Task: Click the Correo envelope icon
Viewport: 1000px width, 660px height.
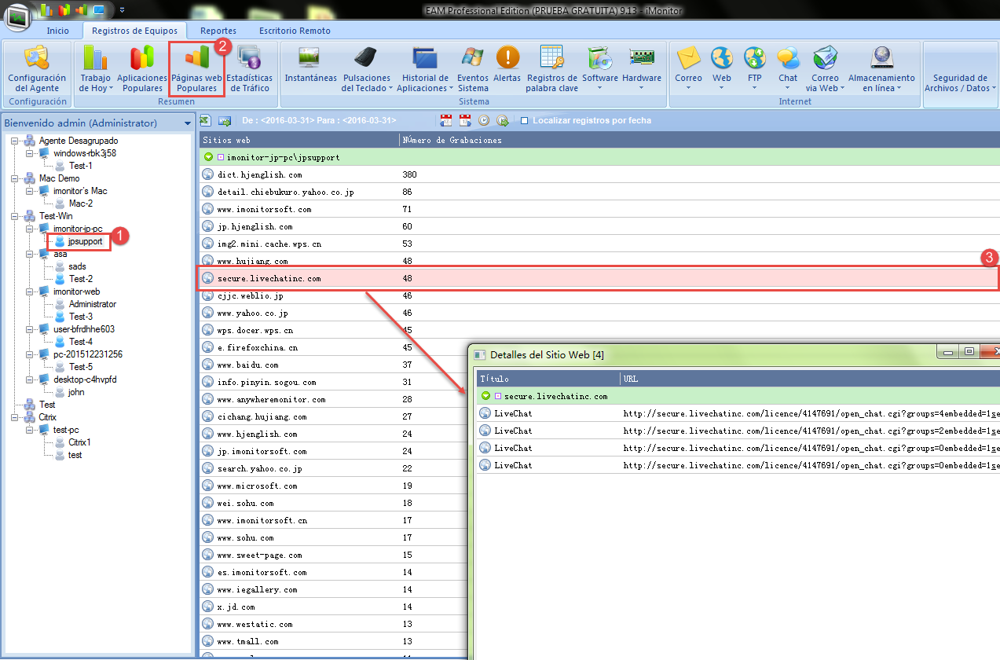Action: click(x=688, y=57)
